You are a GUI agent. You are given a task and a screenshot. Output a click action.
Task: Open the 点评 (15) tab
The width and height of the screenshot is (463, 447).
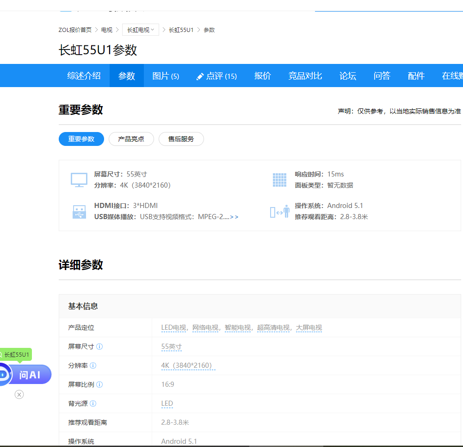point(216,76)
